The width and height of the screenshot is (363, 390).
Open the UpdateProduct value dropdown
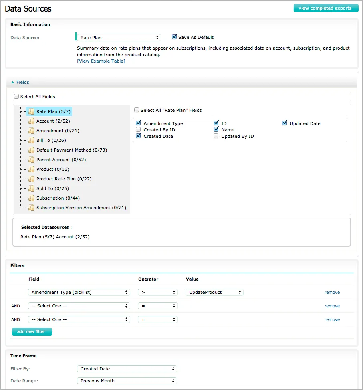coord(214,292)
